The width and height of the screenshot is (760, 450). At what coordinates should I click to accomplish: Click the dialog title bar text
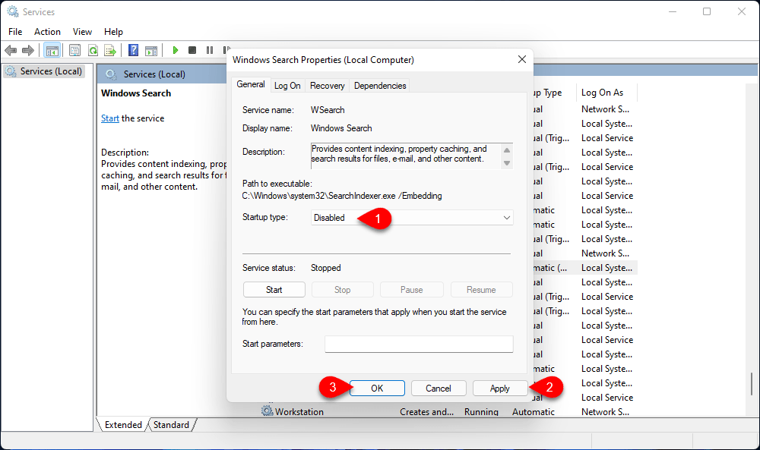(x=323, y=59)
